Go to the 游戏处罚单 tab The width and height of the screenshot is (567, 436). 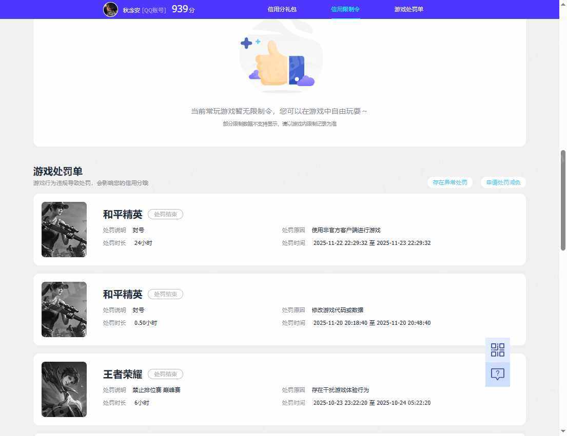[x=408, y=9]
